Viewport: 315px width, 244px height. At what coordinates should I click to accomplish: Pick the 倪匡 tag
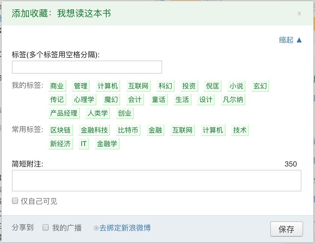[x=212, y=86]
